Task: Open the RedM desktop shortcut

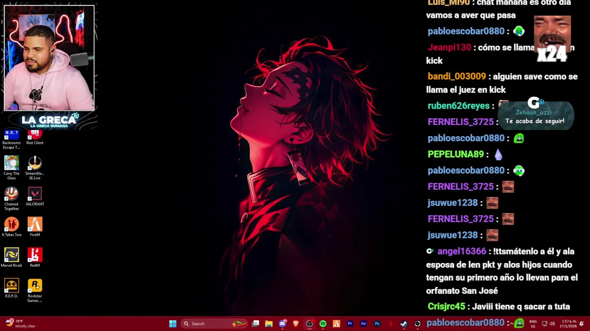Action: tap(35, 258)
